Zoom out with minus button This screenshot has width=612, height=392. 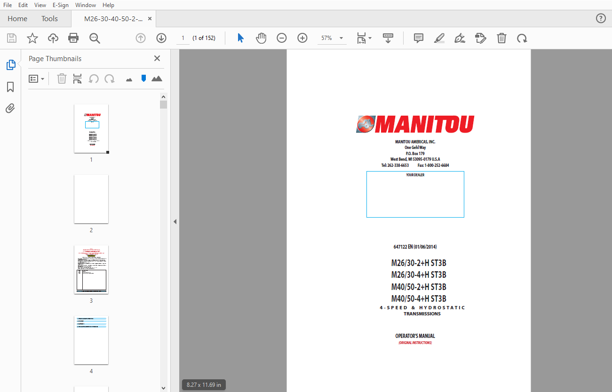[282, 38]
